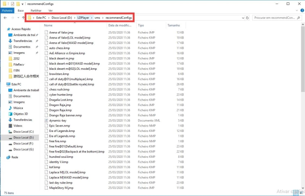Open the Música folder in sidebar
The height and width of the screenshot is (196, 305).
coord(18,108)
